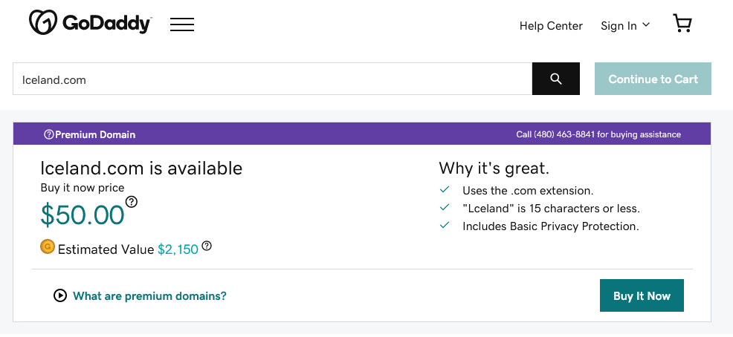Click the gold GoValue coin icon
Viewport: 733px width, 337px height.
[48, 246]
